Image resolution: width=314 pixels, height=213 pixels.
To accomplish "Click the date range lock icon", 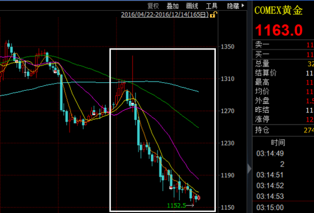I will point(214,15).
